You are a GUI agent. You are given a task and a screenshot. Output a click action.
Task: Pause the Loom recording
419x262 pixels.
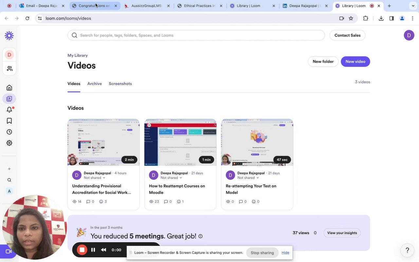click(x=93, y=250)
